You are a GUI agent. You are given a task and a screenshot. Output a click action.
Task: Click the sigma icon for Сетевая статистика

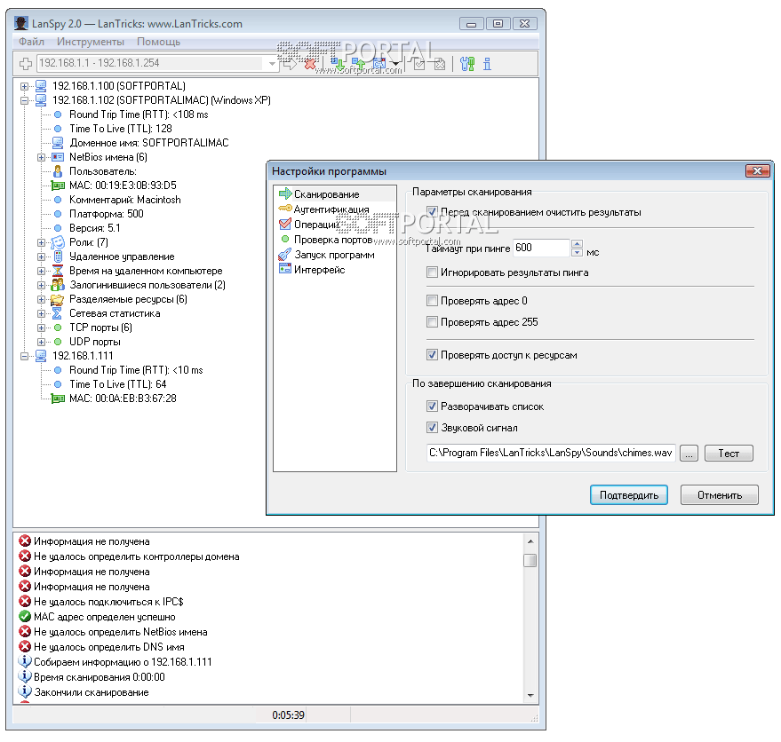click(x=58, y=313)
